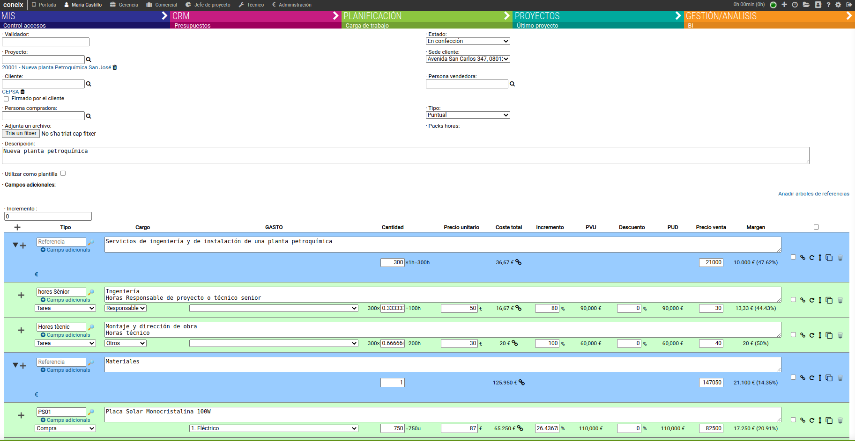Screen dimensions: 855x441
Task: Search for a Proyecto with magnifier icon
Action: (x=89, y=59)
